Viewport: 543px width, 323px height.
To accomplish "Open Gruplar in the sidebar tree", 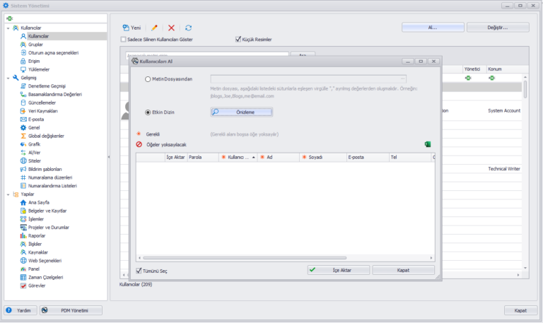I will 35,44.
